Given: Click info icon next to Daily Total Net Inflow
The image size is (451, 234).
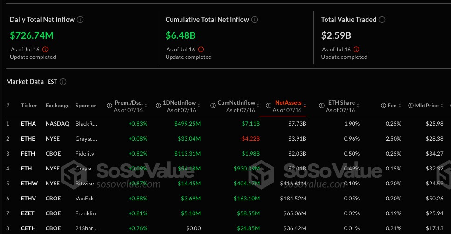Looking at the screenshot, I should 81,20.
